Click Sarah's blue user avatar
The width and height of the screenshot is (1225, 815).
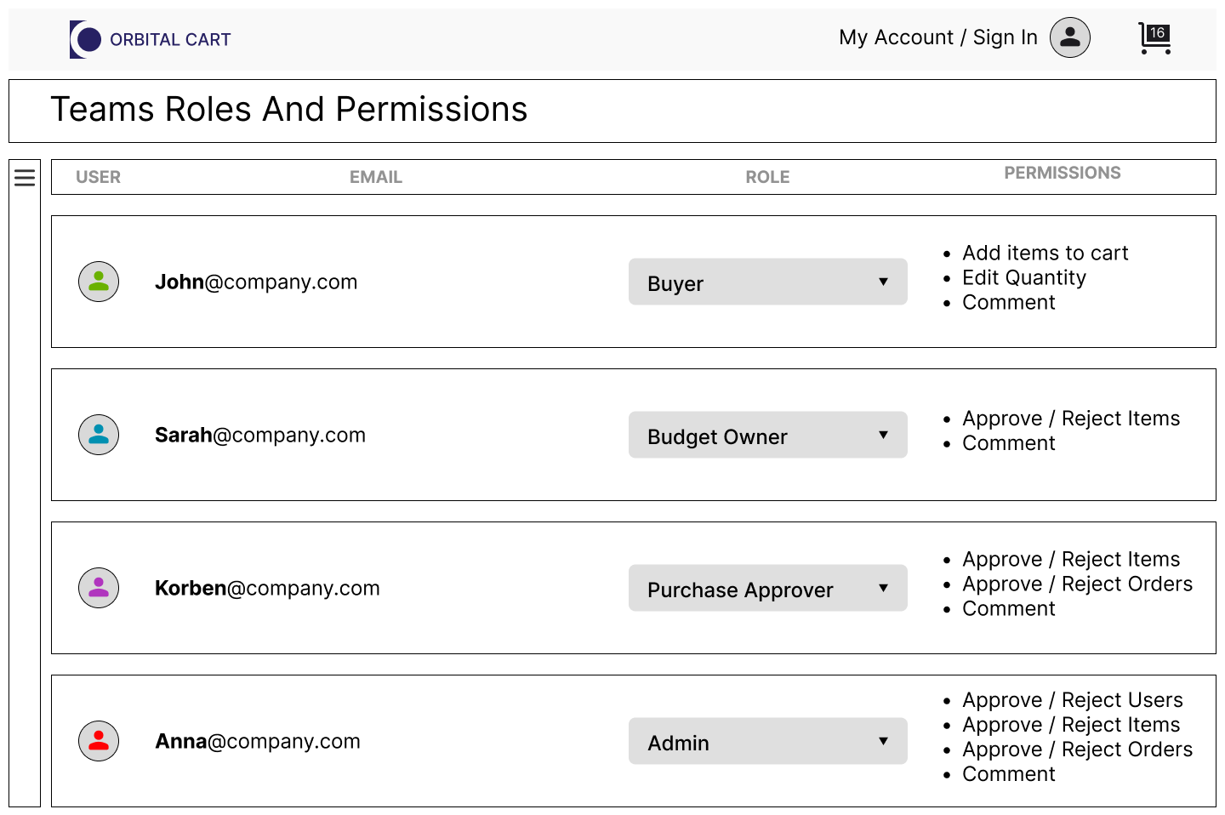99,435
